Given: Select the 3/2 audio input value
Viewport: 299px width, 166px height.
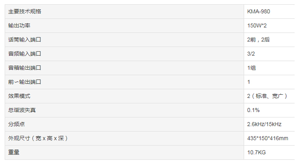Looking at the screenshot, I should (x=251, y=54).
